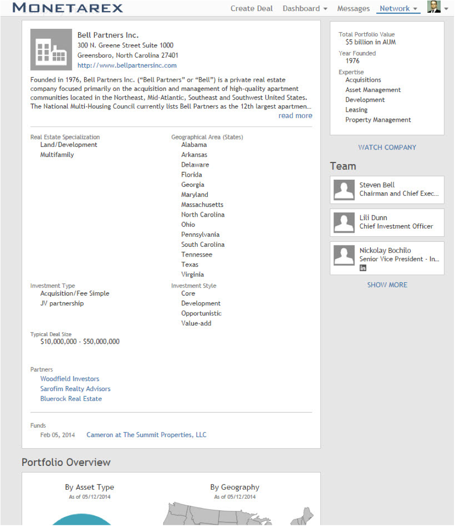455x526 pixels.
Task: Expand the Dashboard dropdown arrow
Action: [325, 9]
